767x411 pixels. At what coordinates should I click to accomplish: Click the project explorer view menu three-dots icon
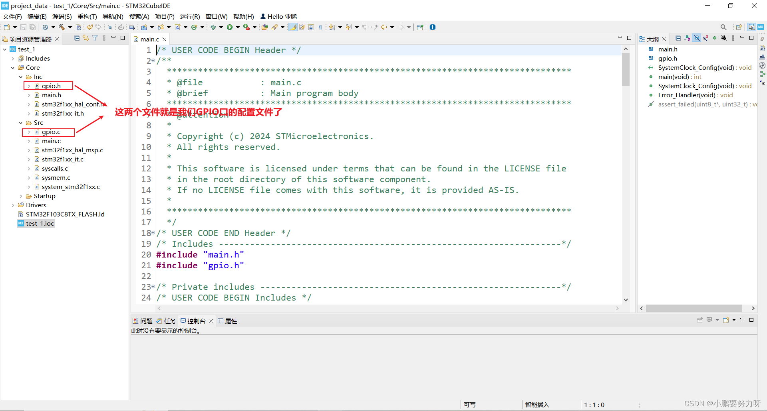(x=104, y=38)
